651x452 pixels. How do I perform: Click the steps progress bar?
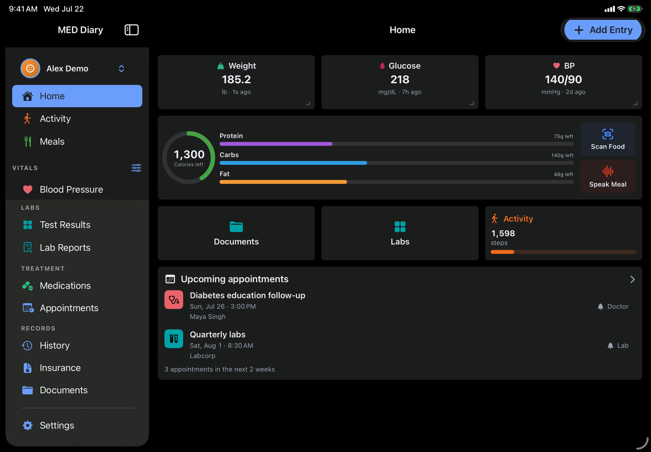563,252
